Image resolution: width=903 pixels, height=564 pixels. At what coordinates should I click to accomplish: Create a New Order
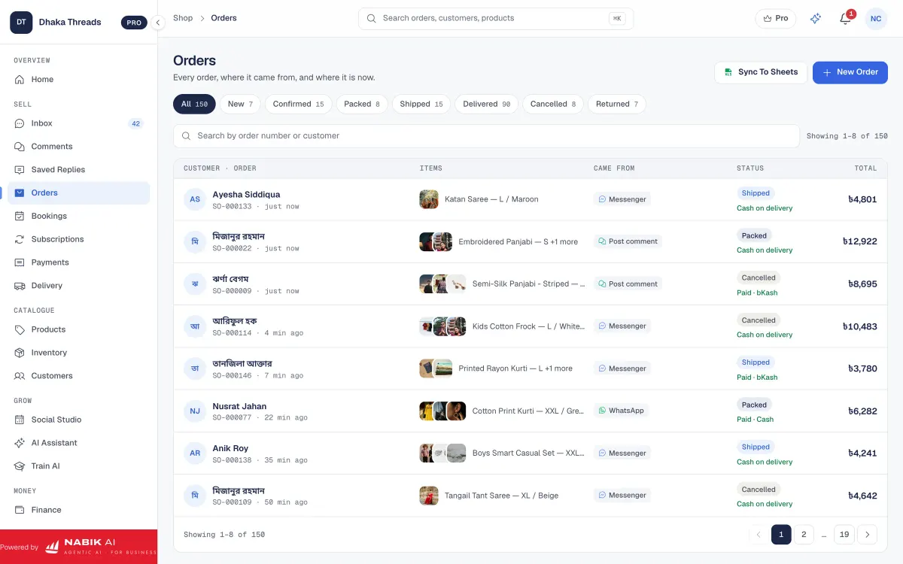tap(850, 72)
